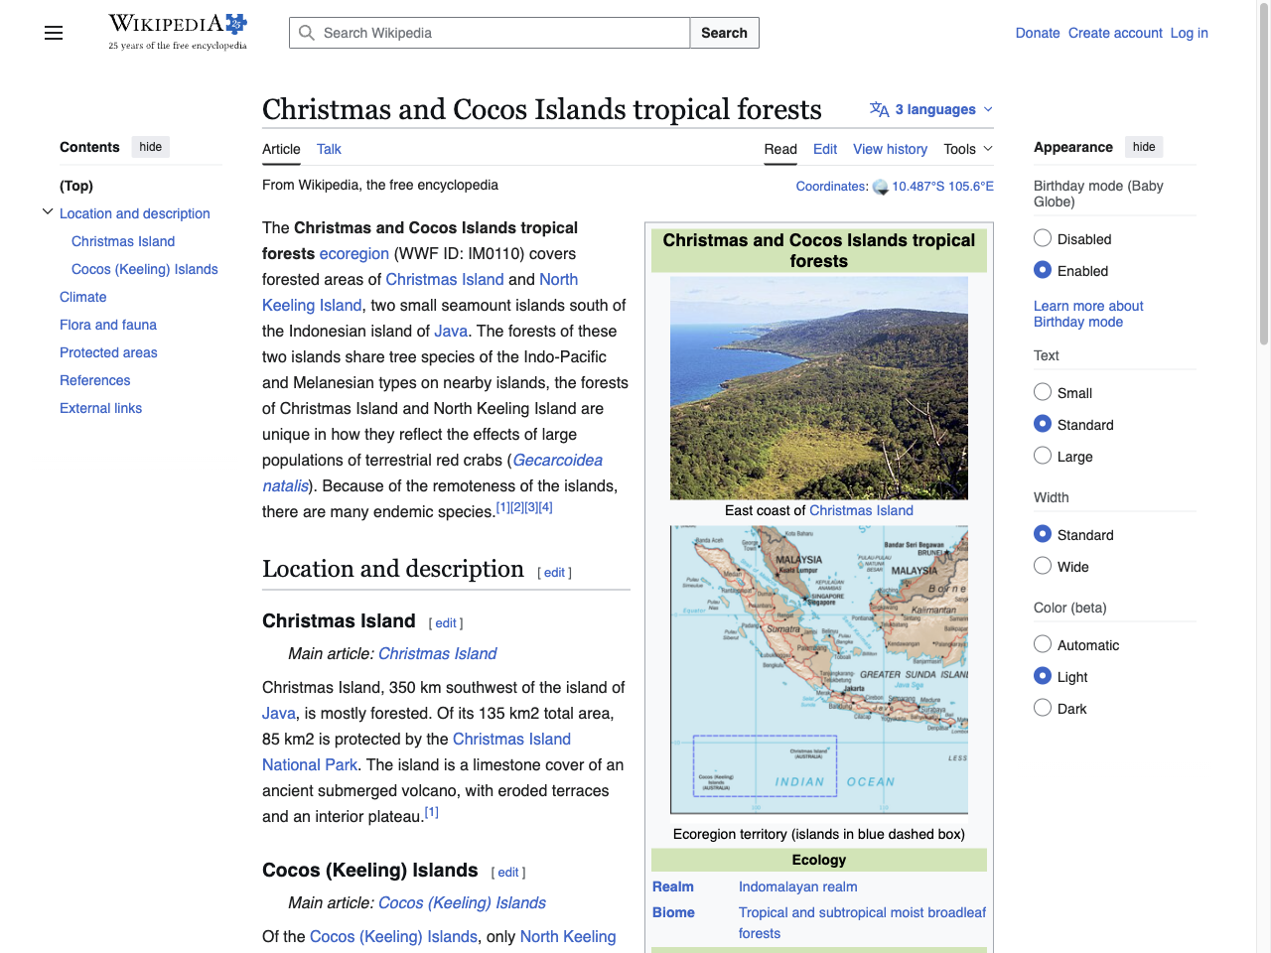The image size is (1271, 953).
Task: Click the Search button
Action: click(724, 33)
